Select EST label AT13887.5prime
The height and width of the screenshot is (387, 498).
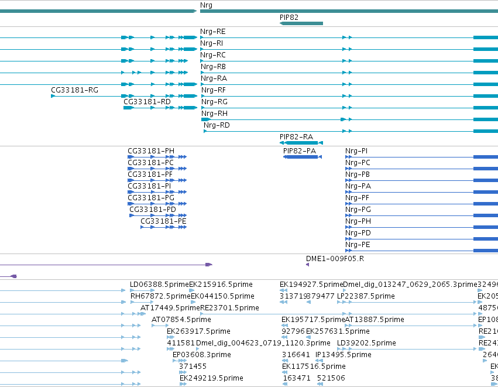pos(375,320)
